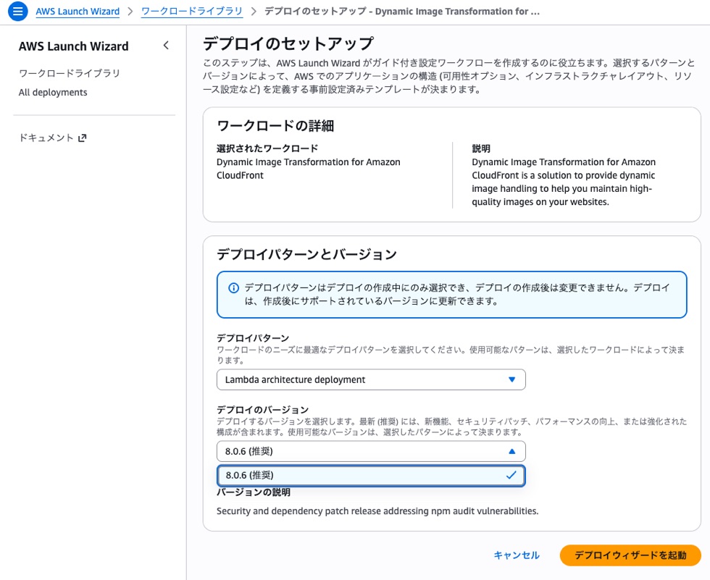The height and width of the screenshot is (580, 710).
Task: Click the デプロイのバージョン field label
Action: point(262,410)
